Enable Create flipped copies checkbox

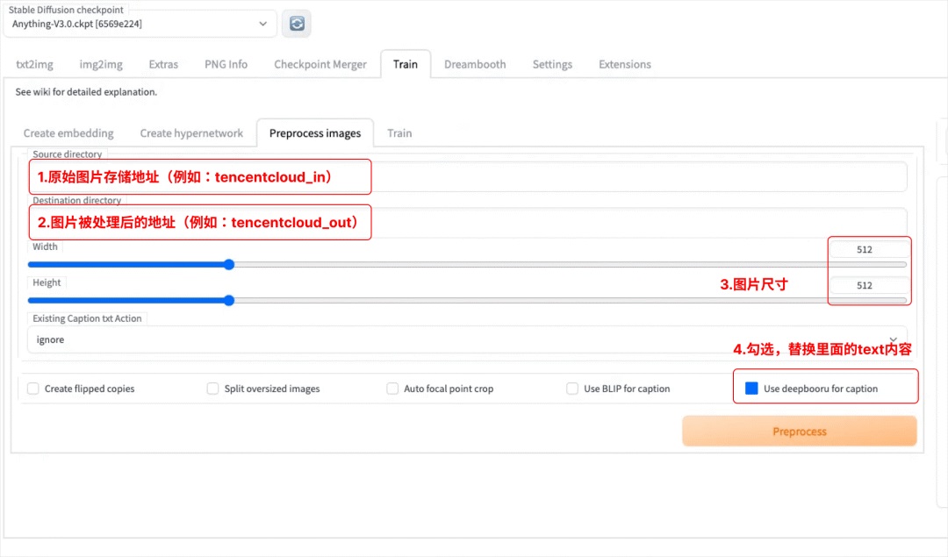pos(33,389)
